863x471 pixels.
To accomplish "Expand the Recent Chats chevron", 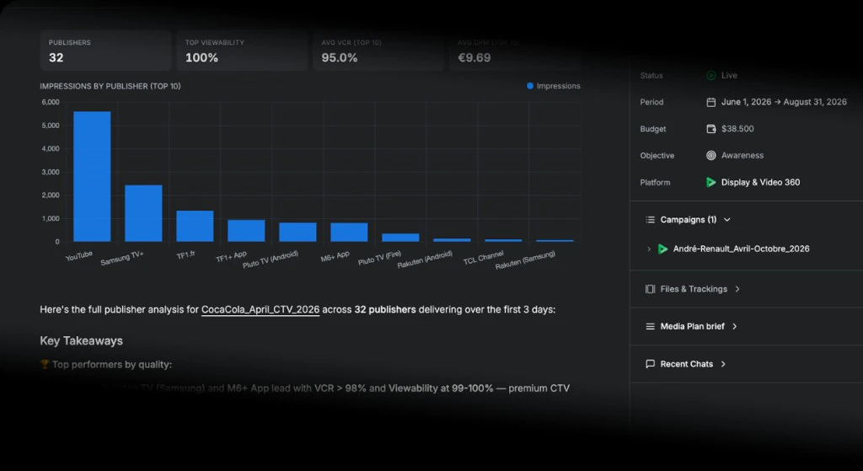I will pyautogui.click(x=723, y=364).
